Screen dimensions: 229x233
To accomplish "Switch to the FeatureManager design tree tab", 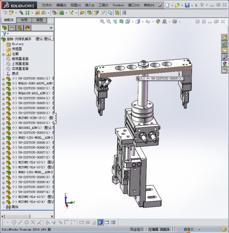I will [x=4, y=28].
